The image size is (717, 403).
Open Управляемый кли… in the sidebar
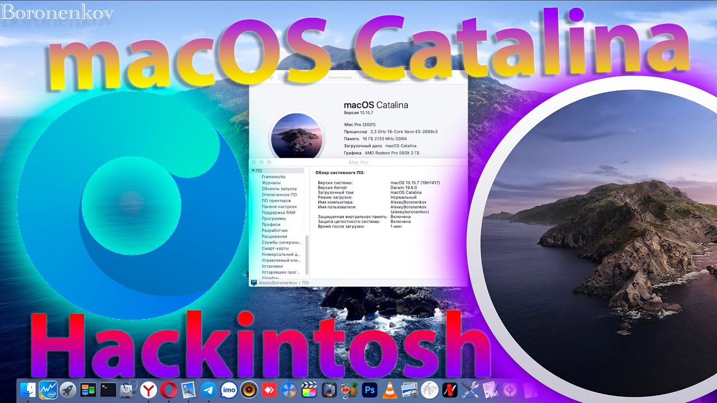[281, 260]
